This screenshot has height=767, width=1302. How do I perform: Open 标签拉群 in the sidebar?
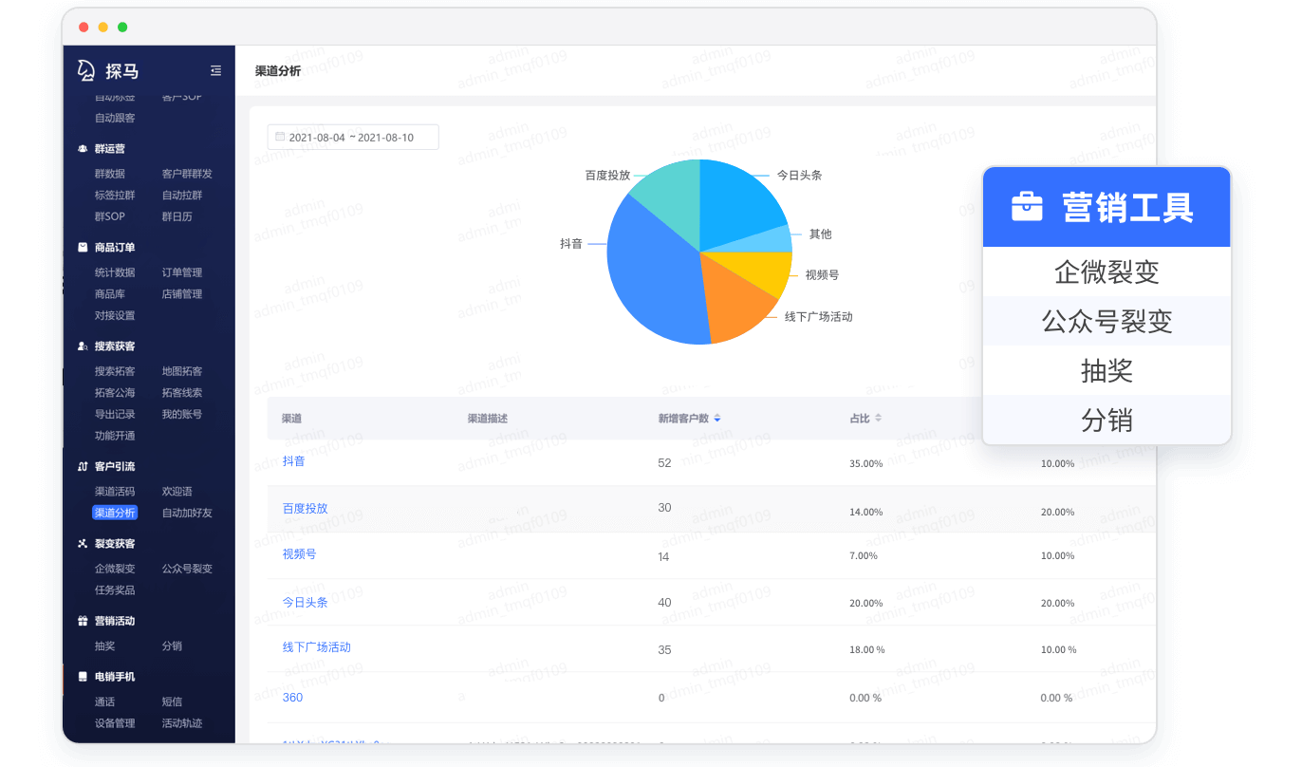pyautogui.click(x=115, y=196)
